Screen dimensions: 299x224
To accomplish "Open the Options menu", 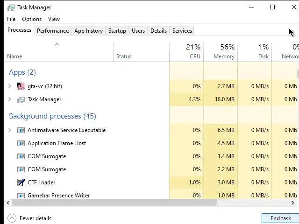I will tap(32, 19).
